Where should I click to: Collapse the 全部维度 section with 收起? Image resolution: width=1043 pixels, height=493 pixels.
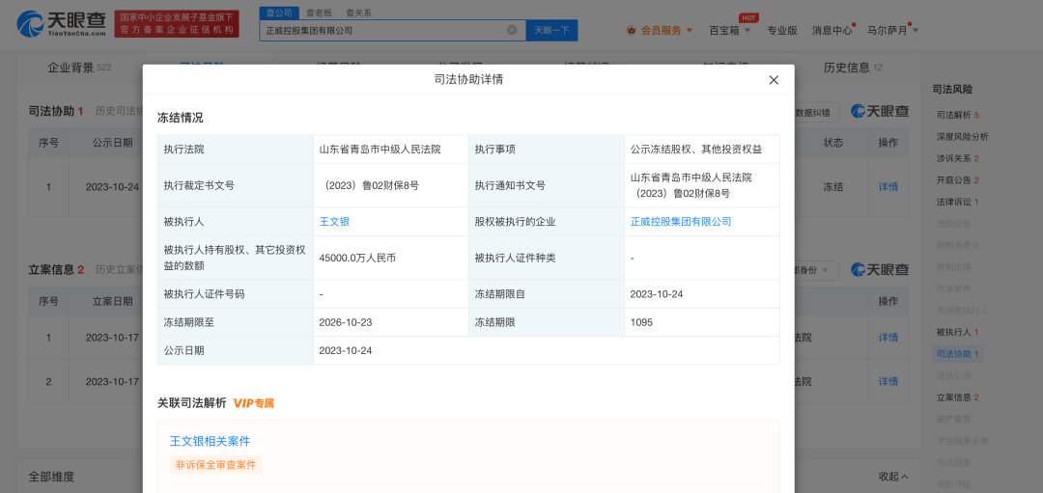tap(893, 477)
